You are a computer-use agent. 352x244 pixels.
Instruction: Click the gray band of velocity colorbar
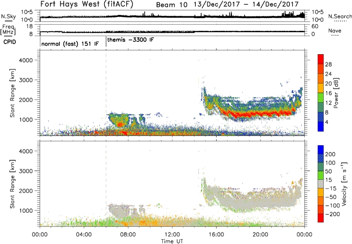coord(321,184)
